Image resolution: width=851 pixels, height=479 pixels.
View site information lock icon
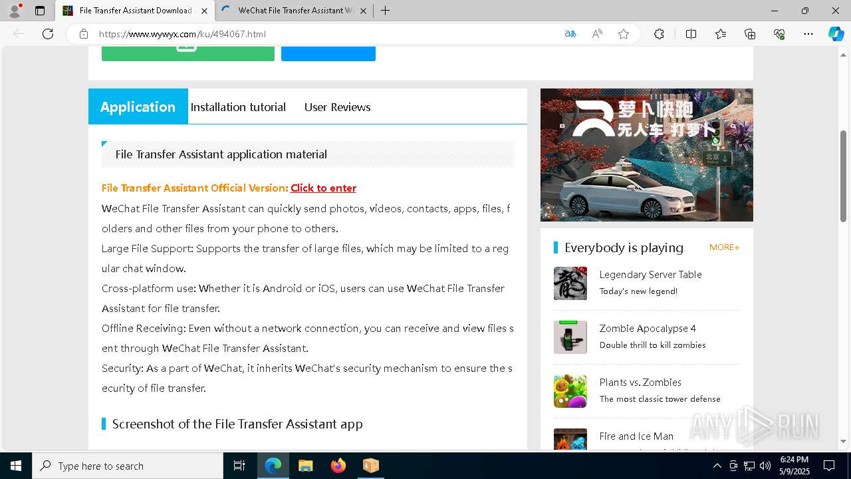point(83,34)
